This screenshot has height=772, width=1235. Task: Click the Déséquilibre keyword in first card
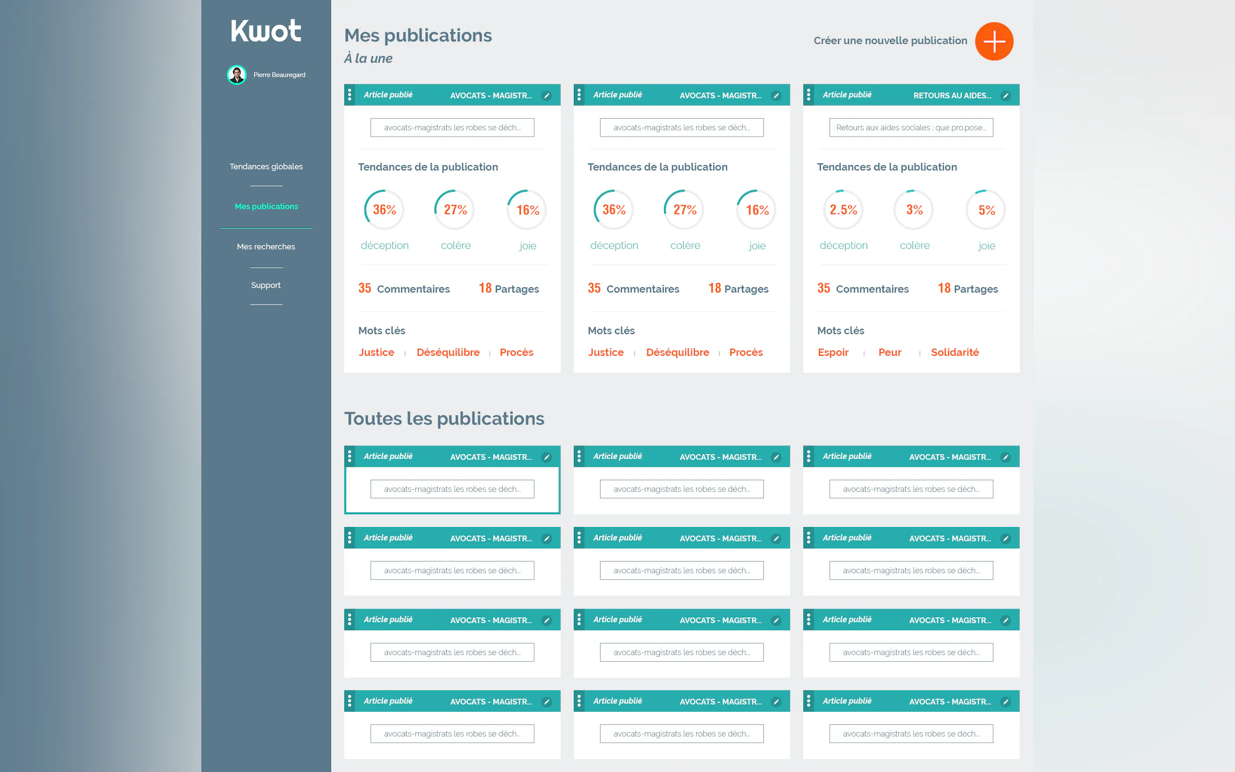point(448,352)
